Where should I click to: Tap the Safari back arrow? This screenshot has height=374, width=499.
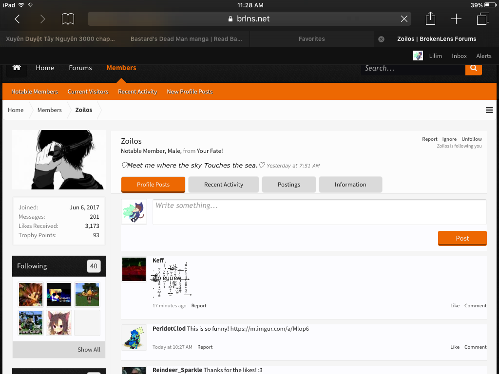point(18,19)
